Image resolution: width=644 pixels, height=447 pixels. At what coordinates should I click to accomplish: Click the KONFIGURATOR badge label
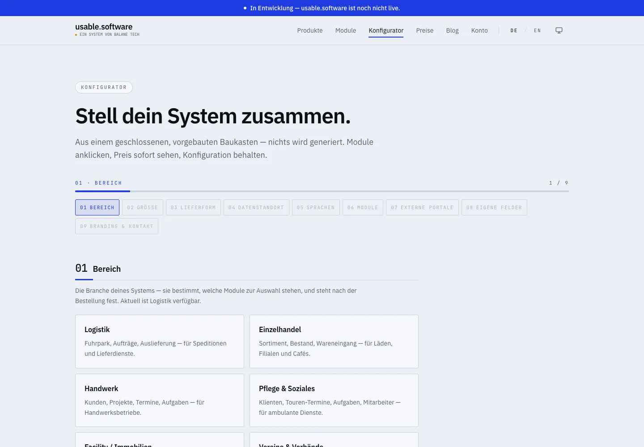coord(104,87)
